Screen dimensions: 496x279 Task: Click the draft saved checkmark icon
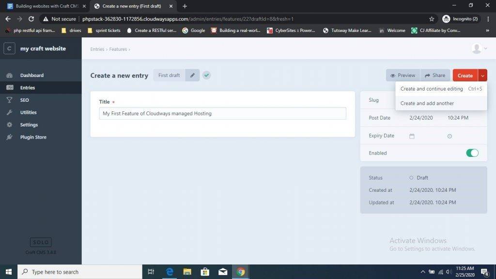207,76
